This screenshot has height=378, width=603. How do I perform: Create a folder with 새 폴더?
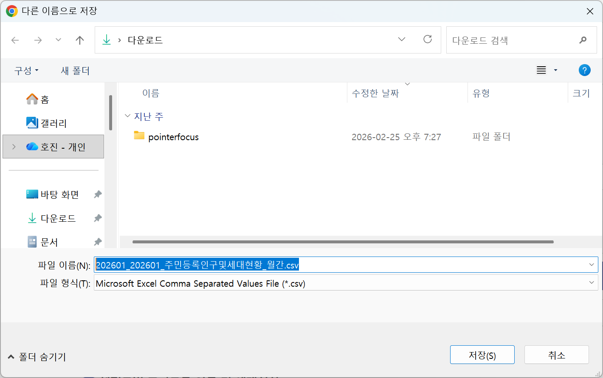pos(75,71)
